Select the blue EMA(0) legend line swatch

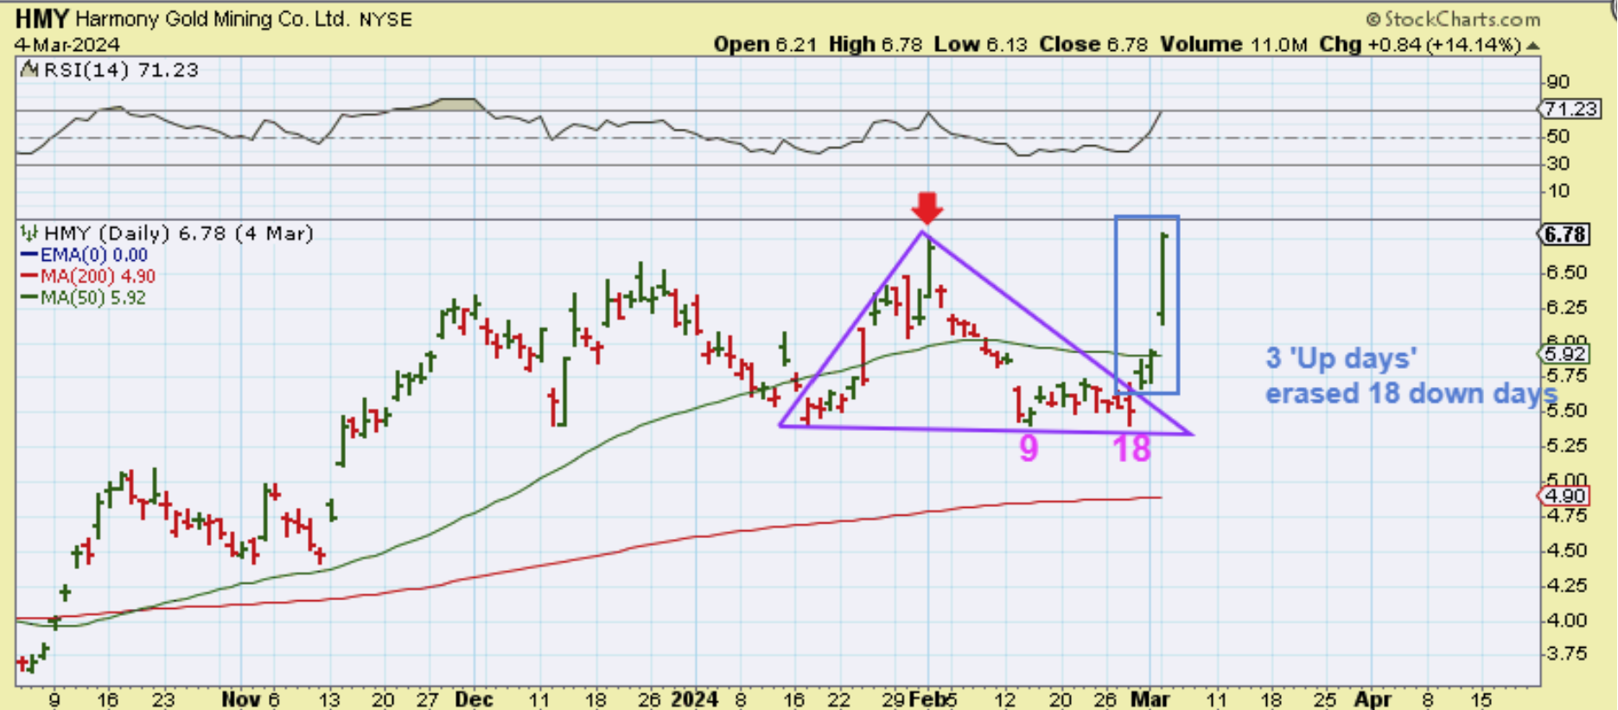[29, 255]
